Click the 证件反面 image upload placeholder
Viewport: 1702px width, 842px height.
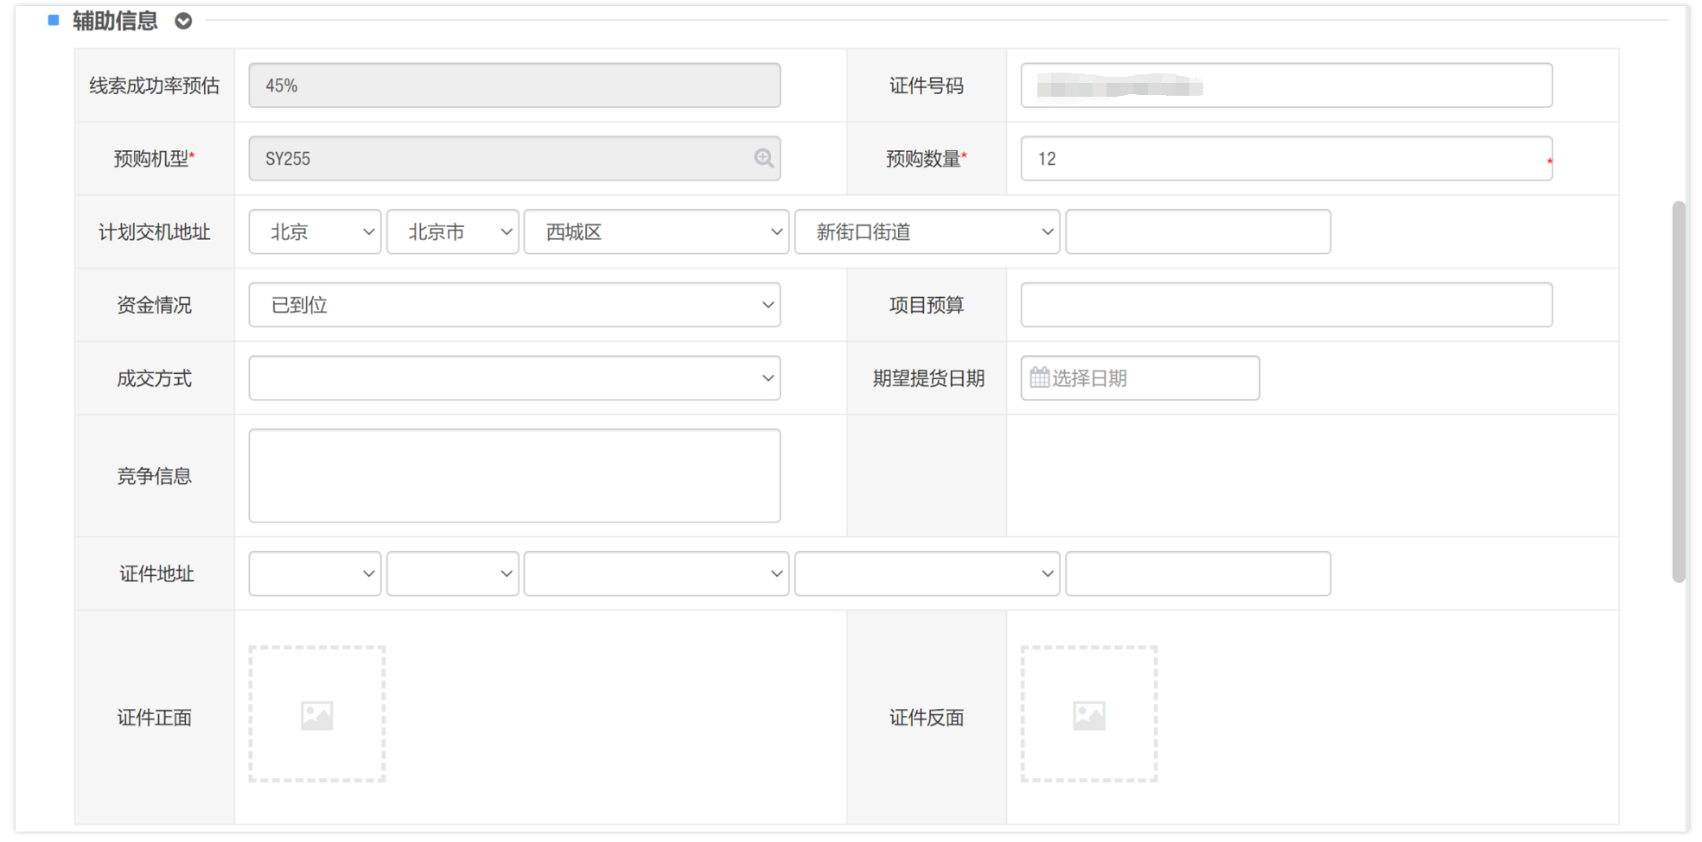click(x=1088, y=713)
